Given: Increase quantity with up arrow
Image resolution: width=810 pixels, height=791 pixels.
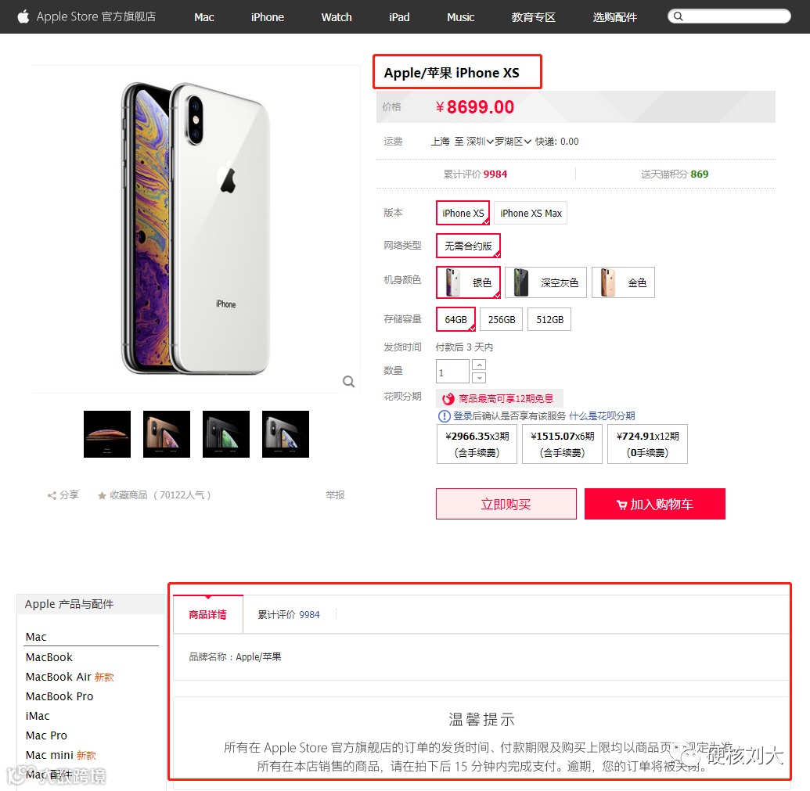Looking at the screenshot, I should tap(479, 365).
